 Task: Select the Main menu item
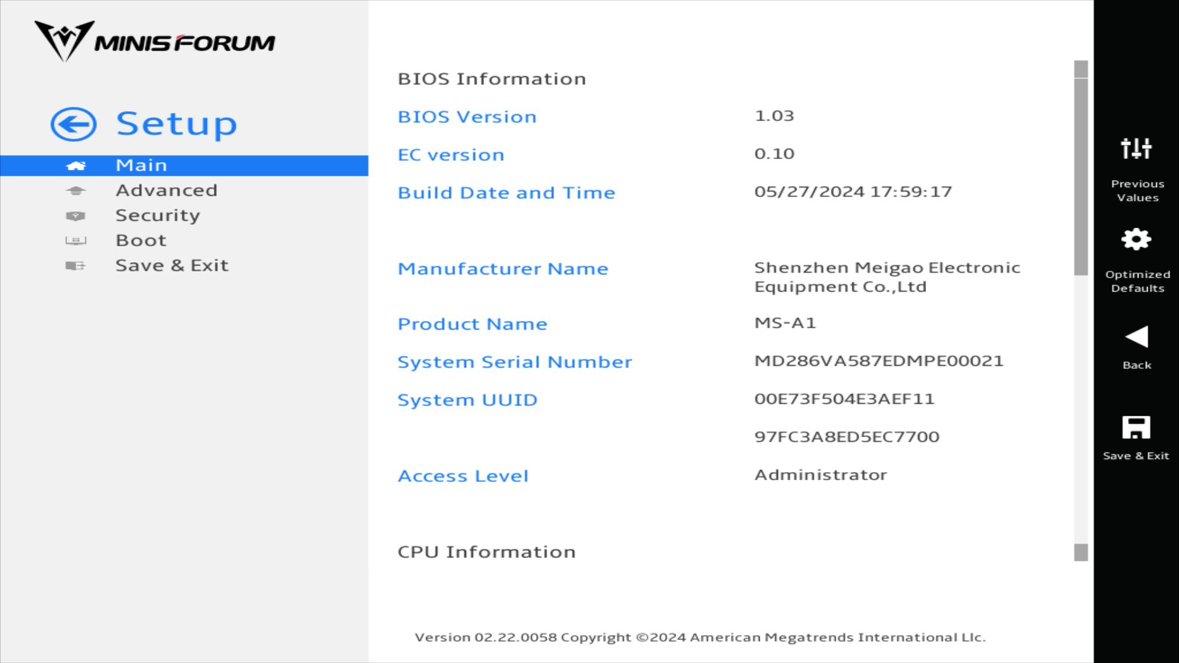tap(141, 165)
